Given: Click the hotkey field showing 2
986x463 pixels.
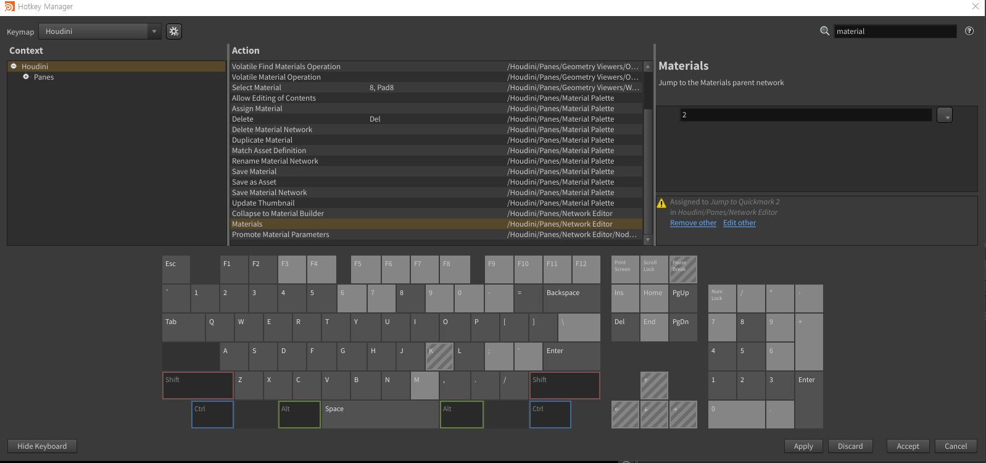Looking at the screenshot, I should coord(806,115).
